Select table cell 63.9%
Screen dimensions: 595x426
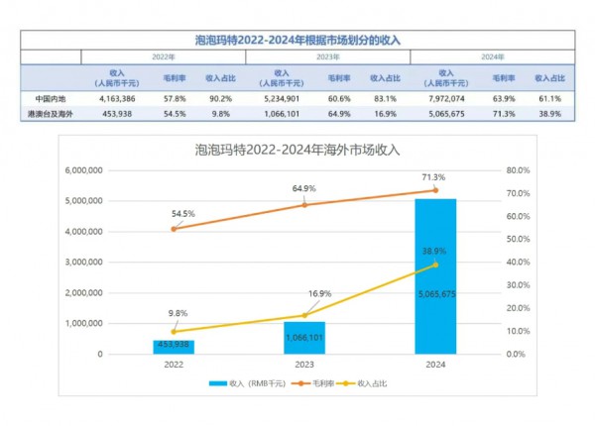coord(504,99)
